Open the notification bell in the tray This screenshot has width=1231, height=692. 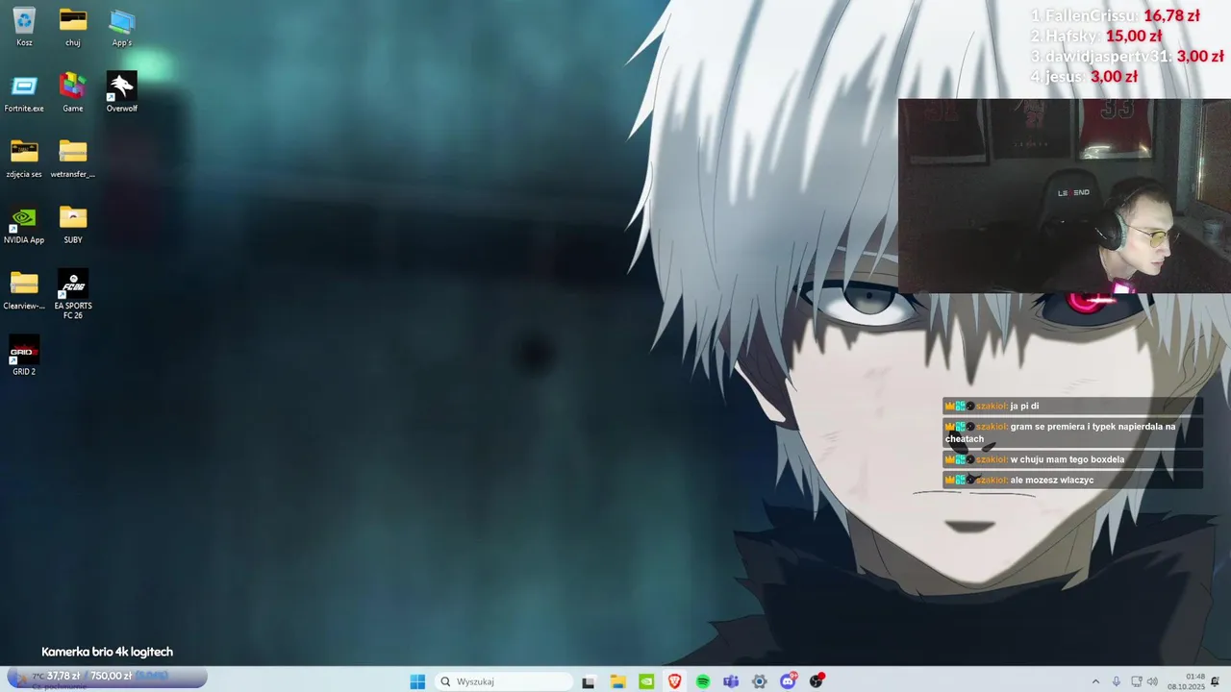(1216, 681)
